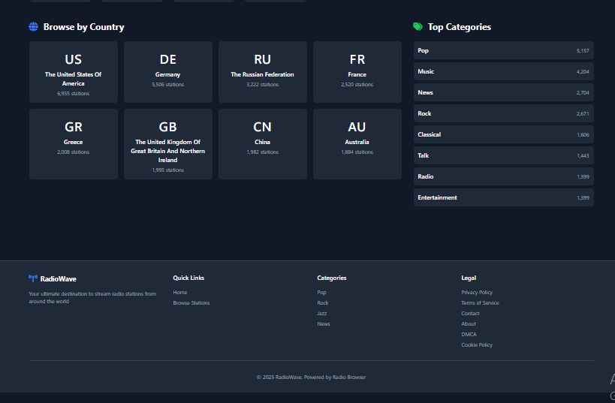Image resolution: width=615 pixels, height=403 pixels.
Task: Select the Classical category row
Action: tap(503, 134)
